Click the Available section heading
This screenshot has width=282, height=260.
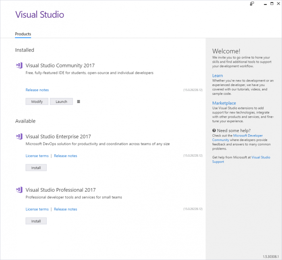pos(25,121)
